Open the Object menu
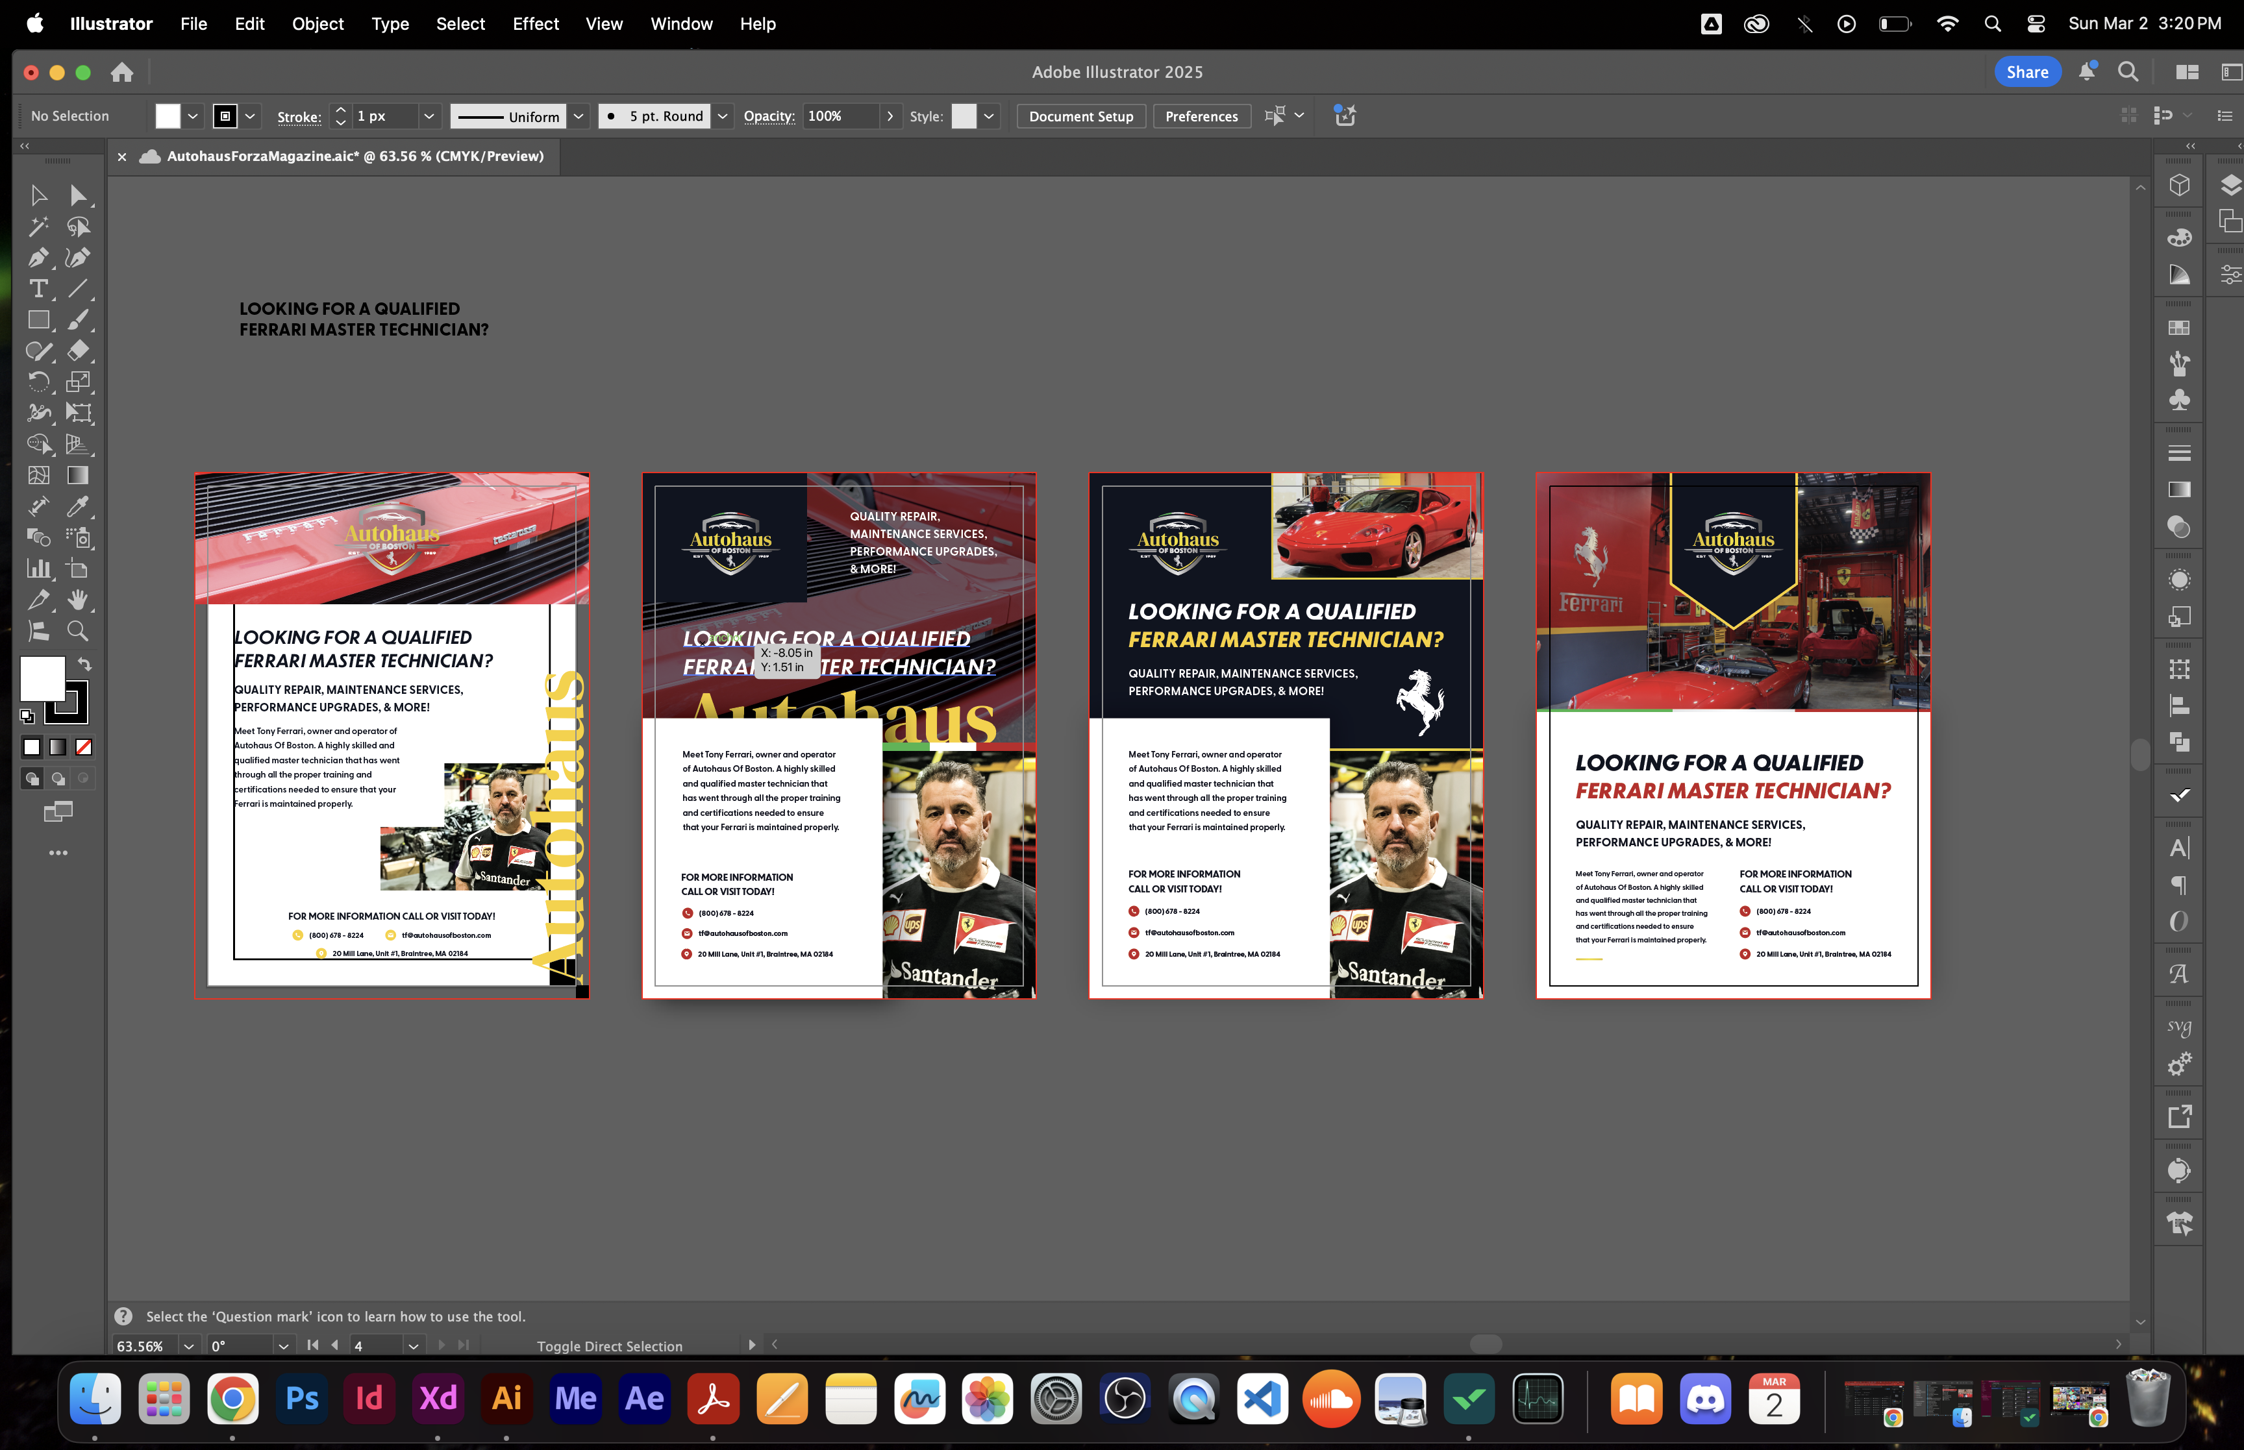 point(318,23)
